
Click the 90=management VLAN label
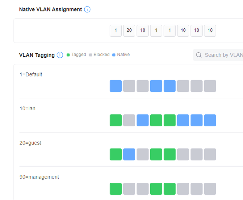(x=39, y=177)
